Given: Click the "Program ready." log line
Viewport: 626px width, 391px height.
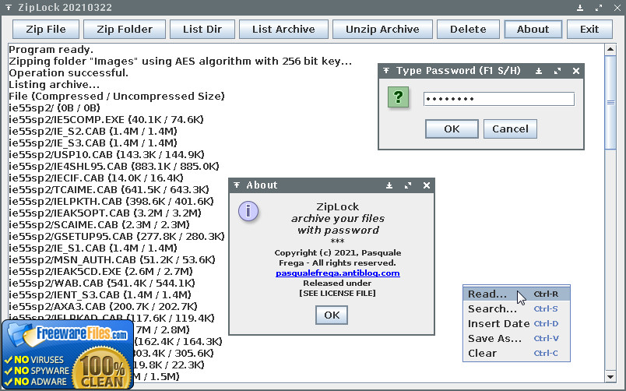Looking at the screenshot, I should point(51,50).
